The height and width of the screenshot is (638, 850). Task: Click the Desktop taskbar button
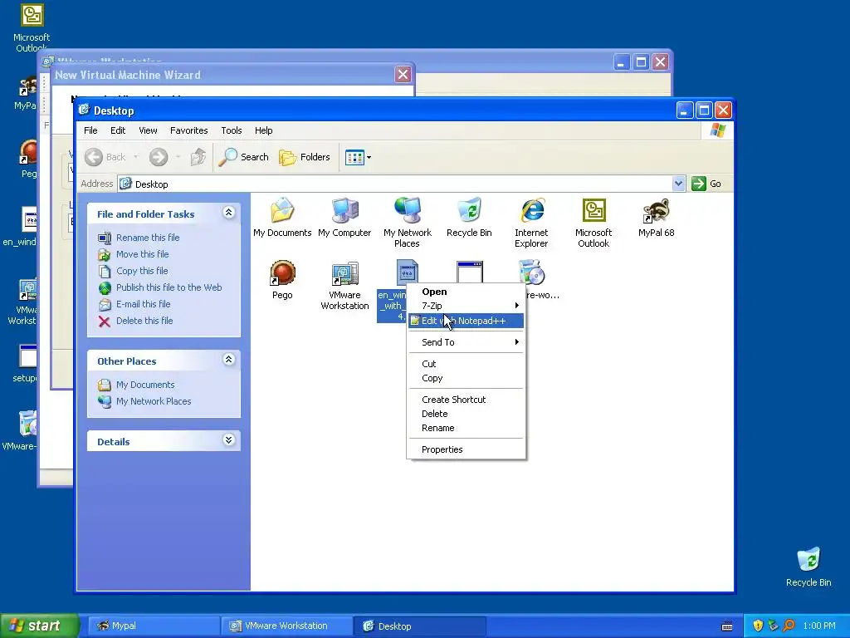[x=419, y=626]
